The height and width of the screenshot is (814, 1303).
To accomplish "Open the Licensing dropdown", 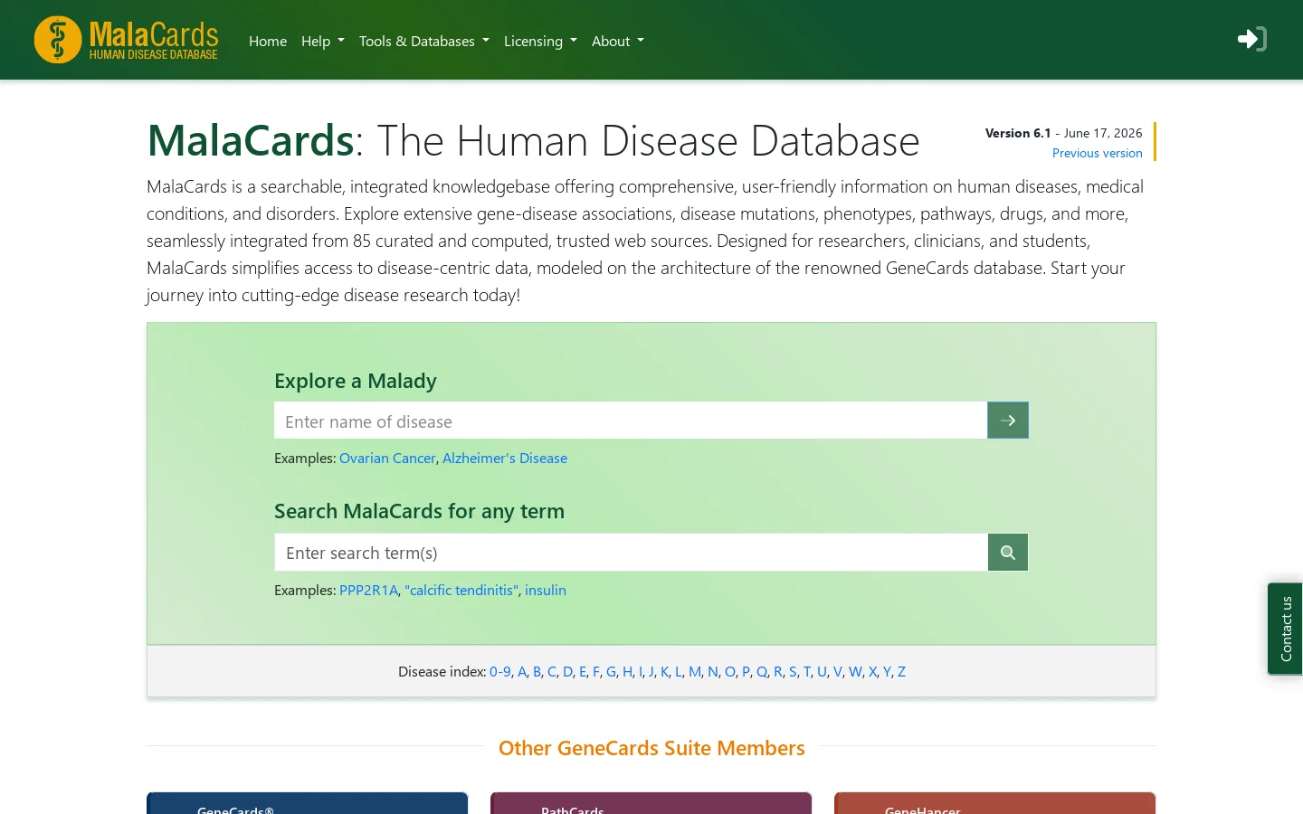I will click(540, 41).
